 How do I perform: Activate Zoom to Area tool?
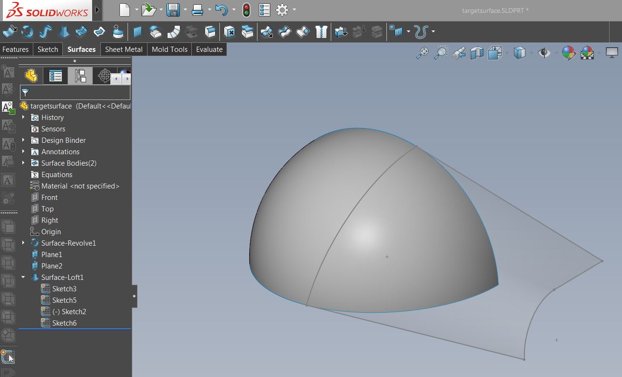click(x=441, y=53)
